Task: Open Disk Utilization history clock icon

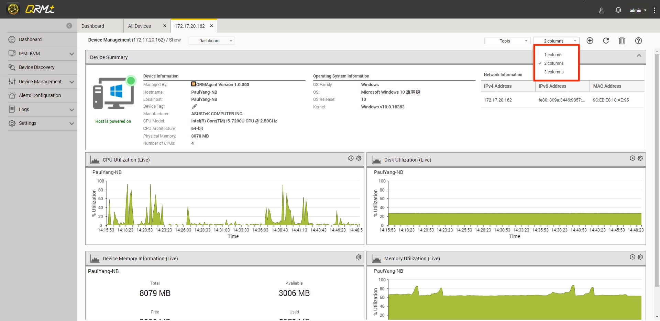Action: (632, 158)
